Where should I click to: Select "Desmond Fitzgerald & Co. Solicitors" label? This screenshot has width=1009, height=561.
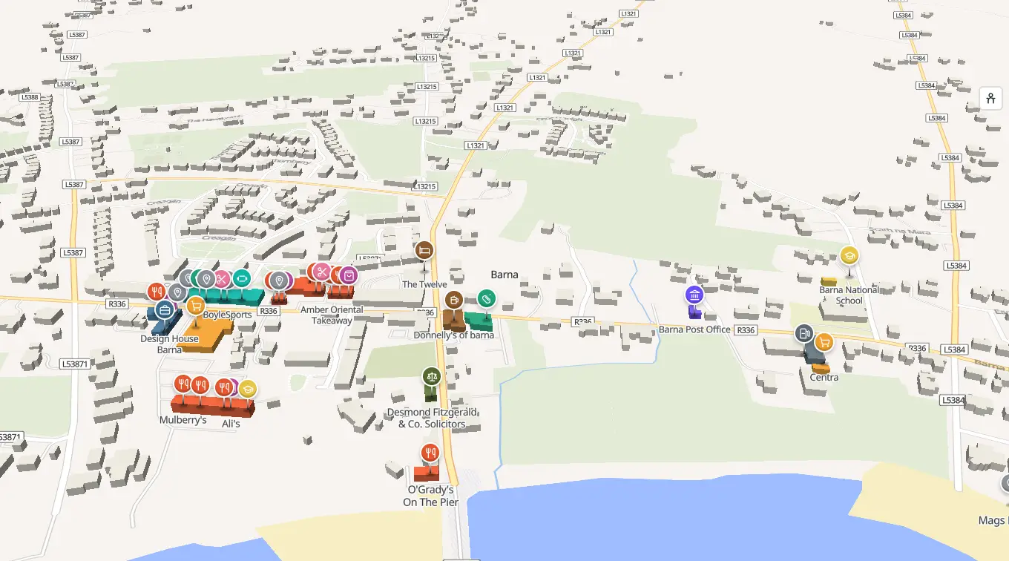[432, 419]
